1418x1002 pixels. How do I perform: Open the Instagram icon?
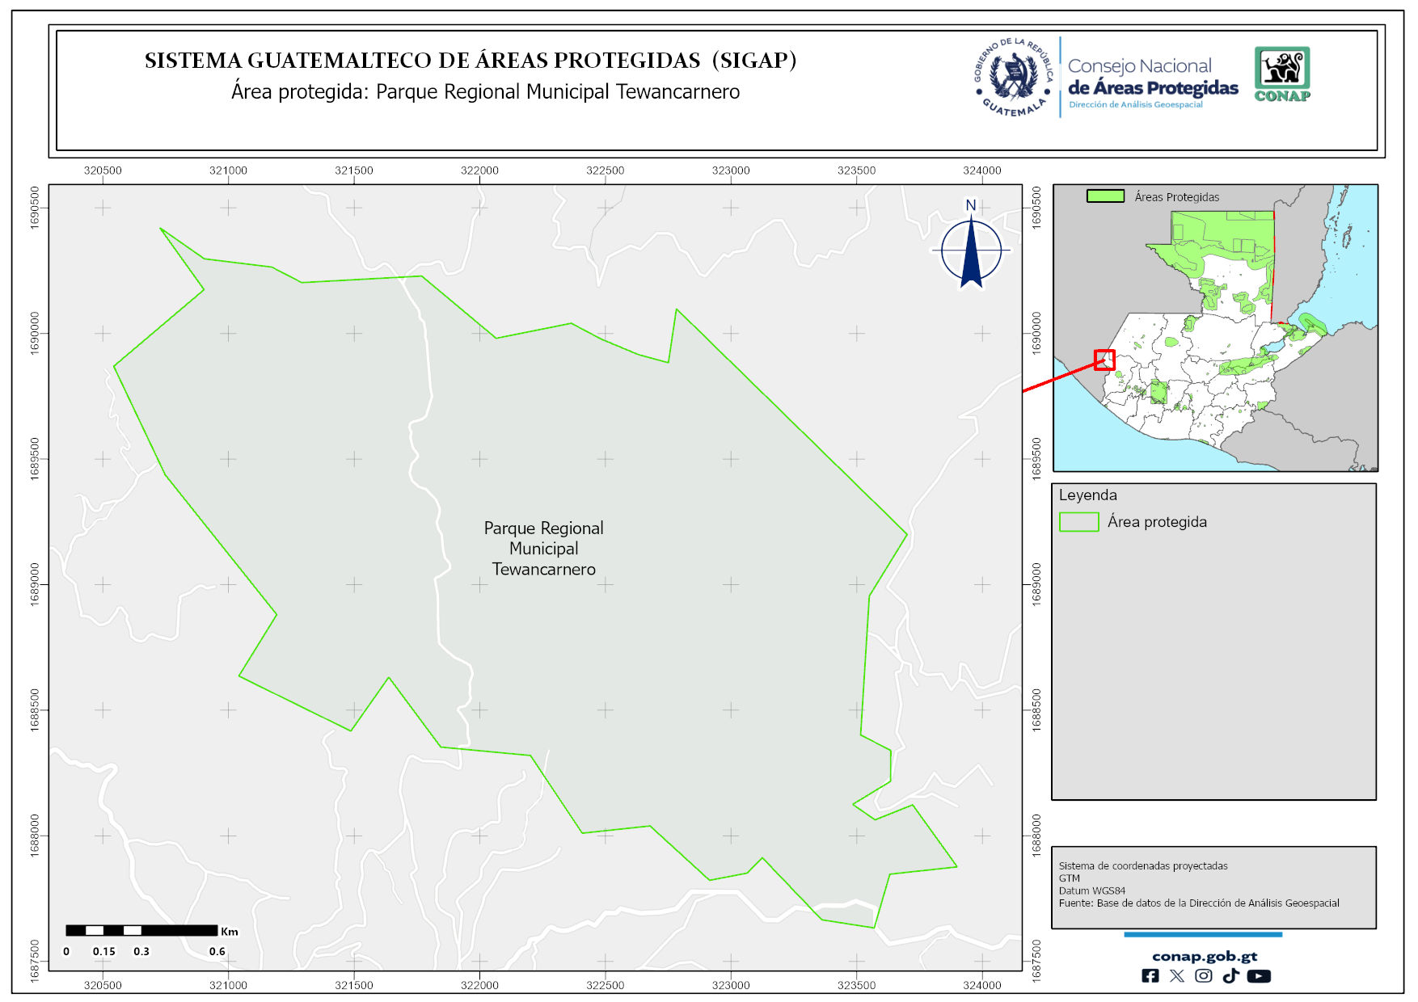[1203, 975]
